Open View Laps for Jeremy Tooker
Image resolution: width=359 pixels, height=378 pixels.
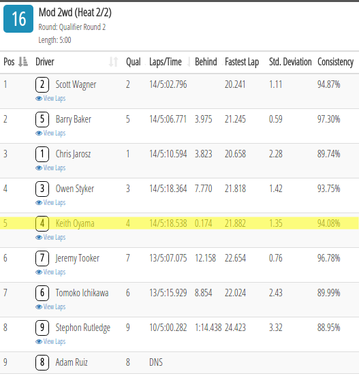(50, 272)
